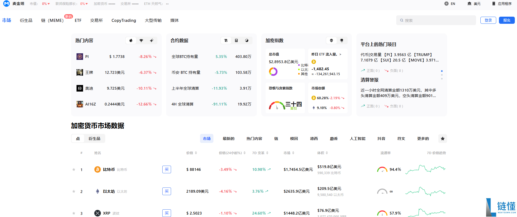Sort table by 体积 volume column
Image resolution: width=517 pixels, height=217 pixels.
click(322, 153)
